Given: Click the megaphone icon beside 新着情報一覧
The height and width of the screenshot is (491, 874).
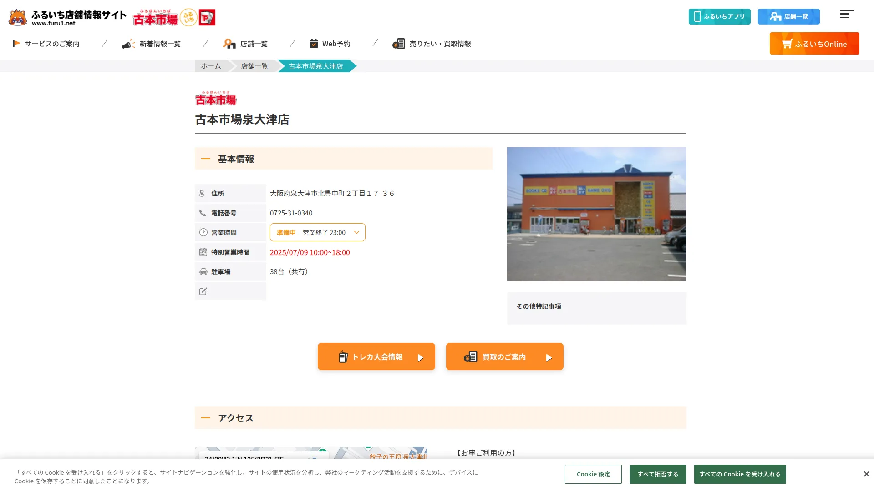Looking at the screenshot, I should [128, 44].
